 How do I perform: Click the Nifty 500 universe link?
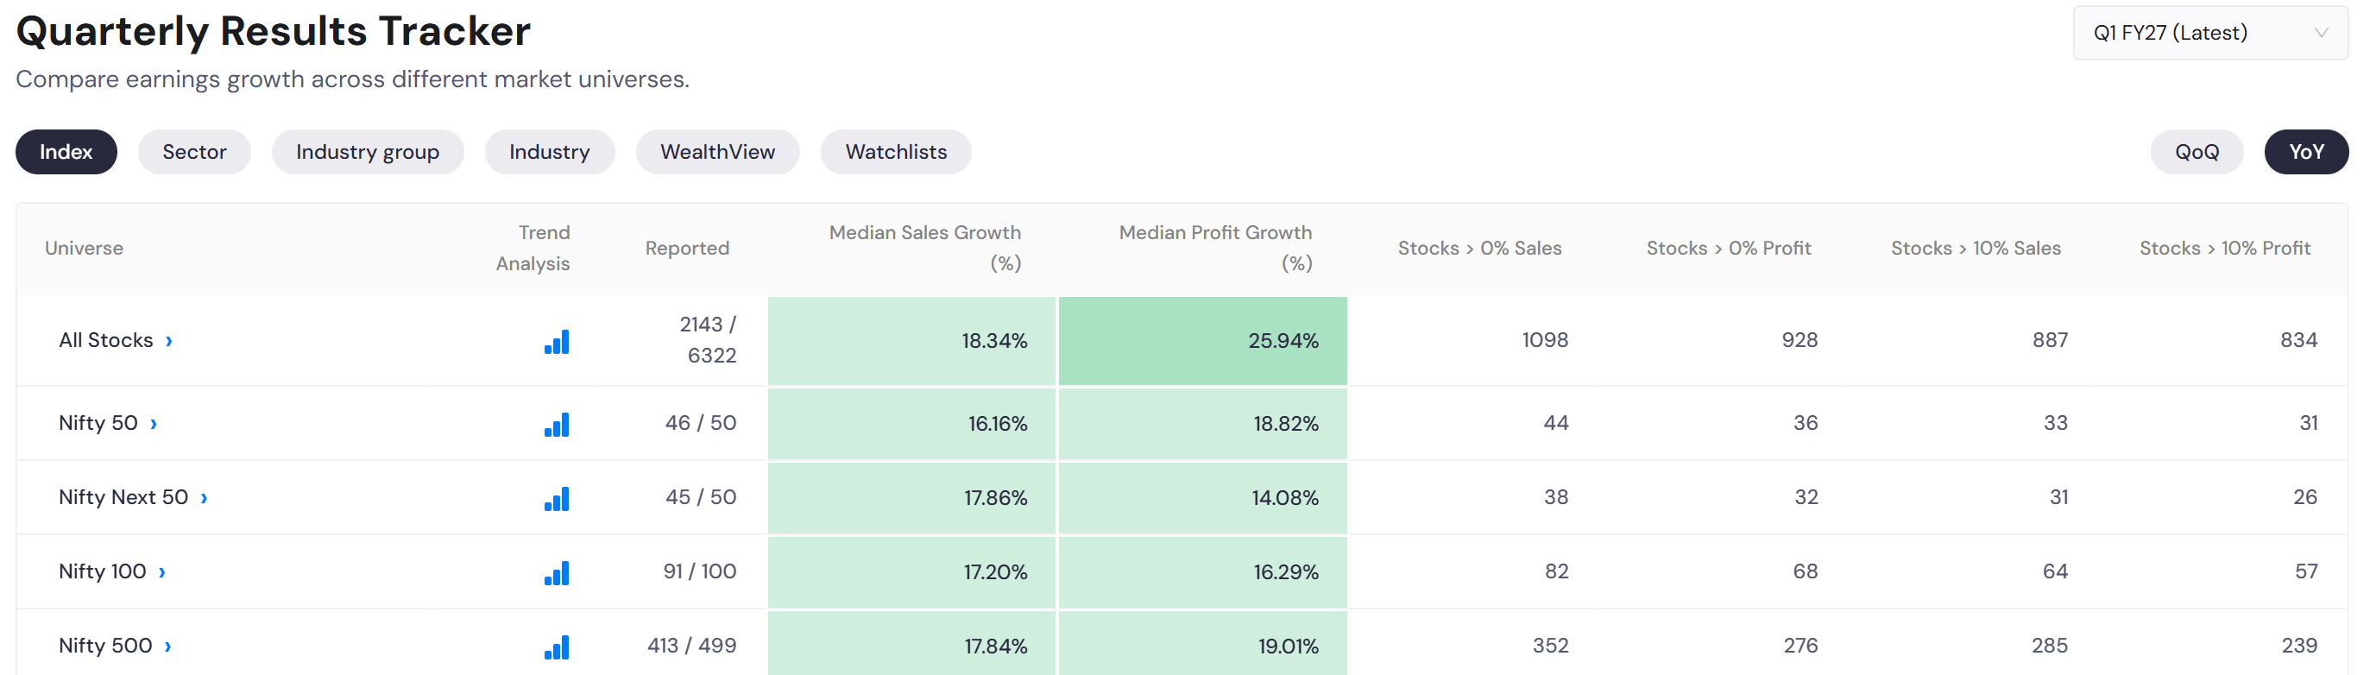(x=106, y=646)
